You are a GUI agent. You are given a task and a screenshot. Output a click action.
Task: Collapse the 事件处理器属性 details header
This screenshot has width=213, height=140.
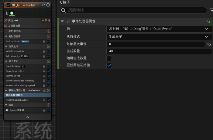tap(62, 21)
